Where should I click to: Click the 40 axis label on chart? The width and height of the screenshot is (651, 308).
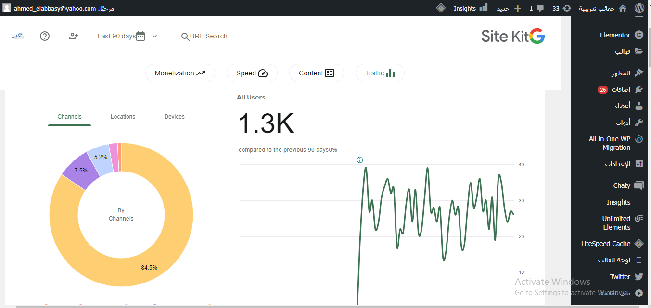coord(521,165)
